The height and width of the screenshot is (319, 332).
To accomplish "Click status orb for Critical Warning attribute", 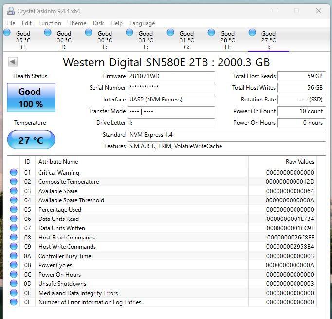I will click(14, 172).
